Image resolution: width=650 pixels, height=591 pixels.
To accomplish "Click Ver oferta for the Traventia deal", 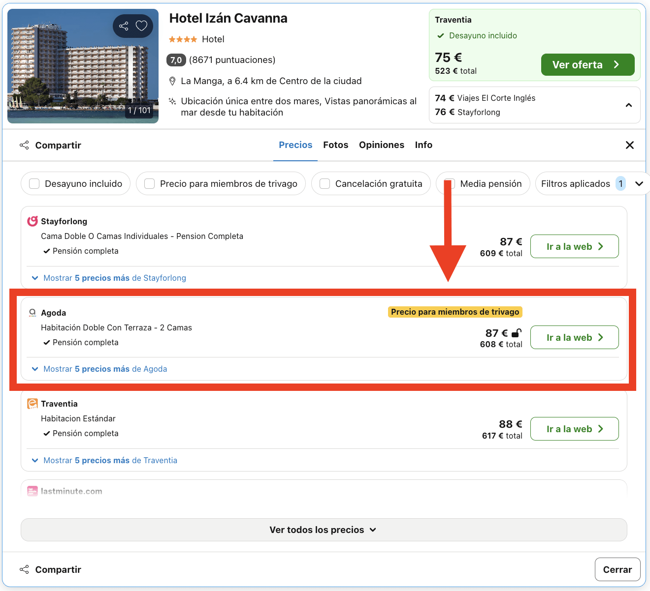I will pyautogui.click(x=587, y=64).
